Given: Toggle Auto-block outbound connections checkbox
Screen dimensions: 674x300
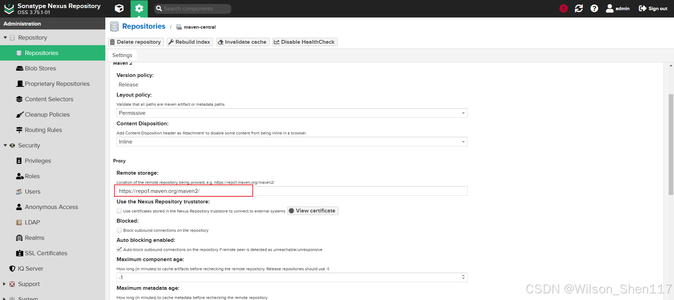Looking at the screenshot, I should point(119,250).
